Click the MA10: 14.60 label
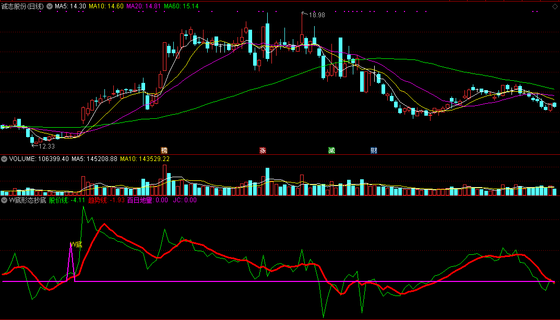This screenshot has height=320, width=560. pos(106,6)
